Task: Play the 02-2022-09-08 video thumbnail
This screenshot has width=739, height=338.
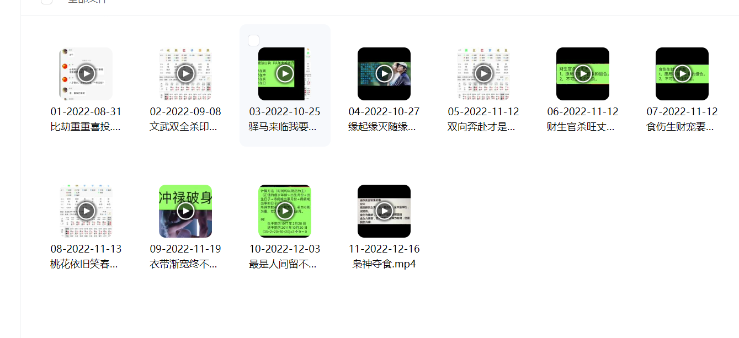Action: coord(185,73)
